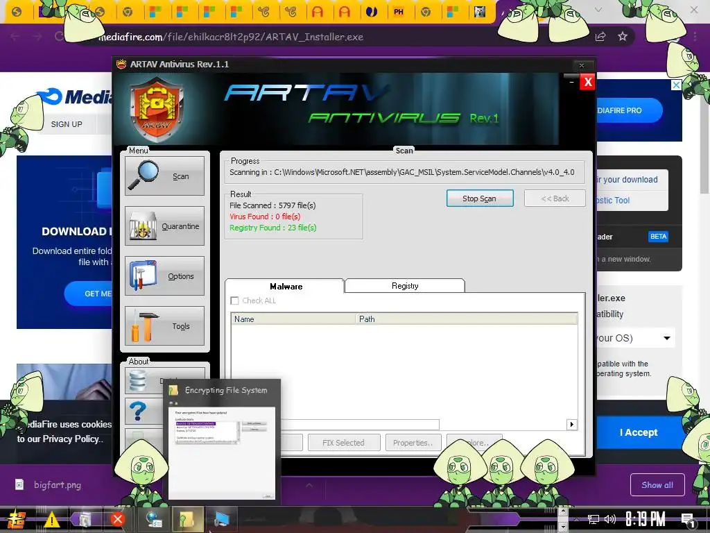This screenshot has height=533, width=710.
Task: Open the Privacy Policy link
Action: point(72,439)
